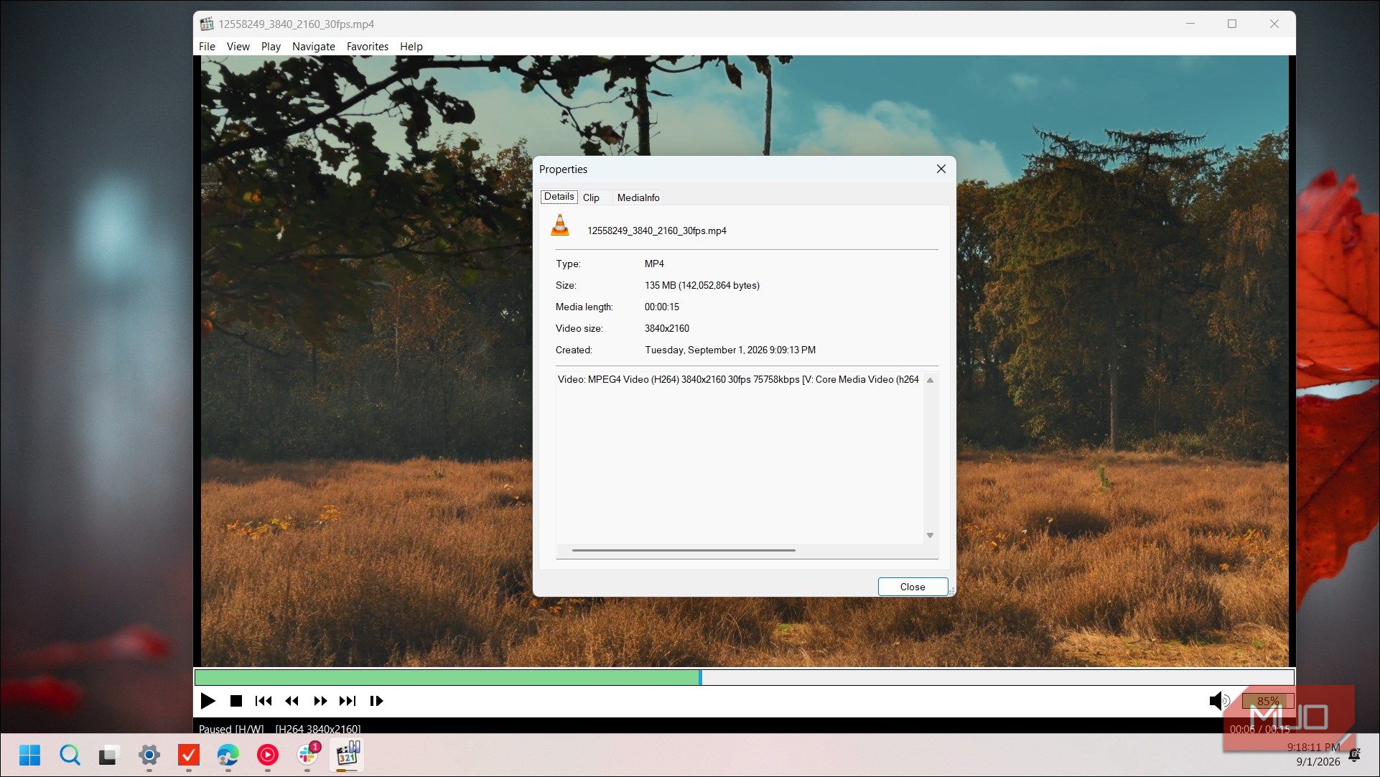Click the Close button in Properties dialog
The height and width of the screenshot is (777, 1380).
913,587
